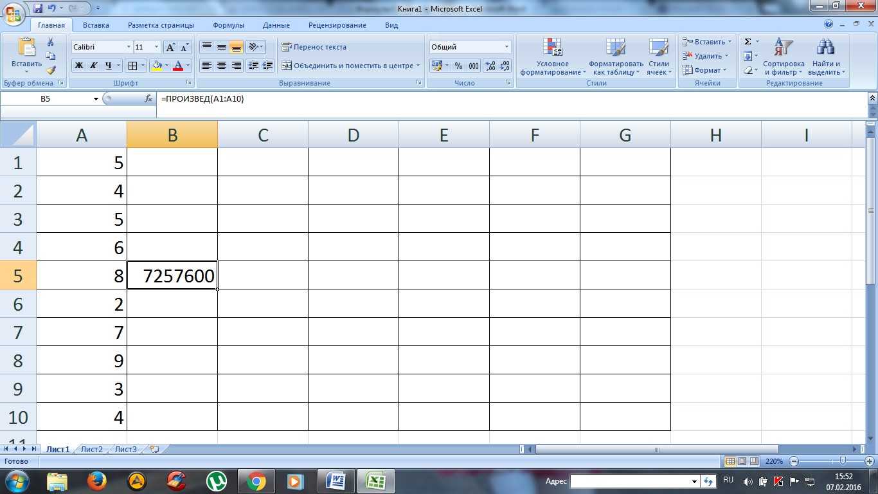Click the Increase Font Size icon

pyautogui.click(x=170, y=47)
